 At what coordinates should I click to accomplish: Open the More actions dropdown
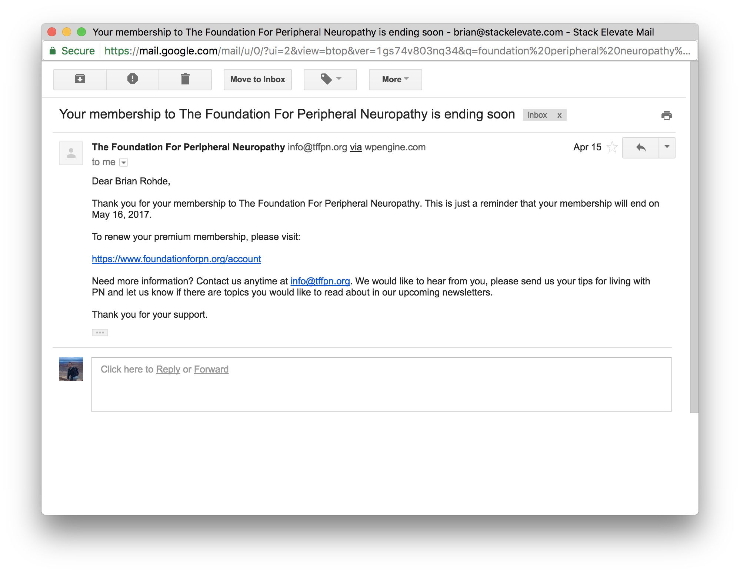(x=395, y=79)
